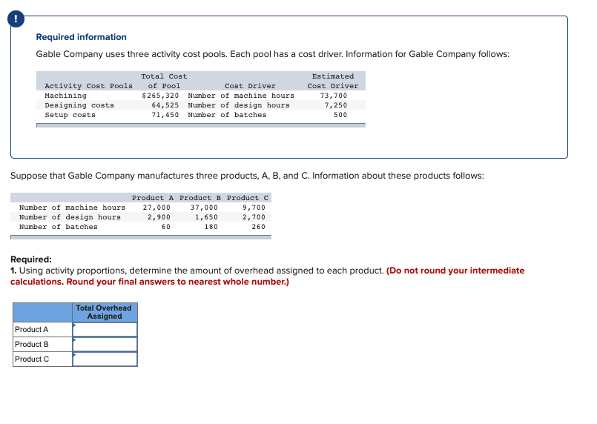Click 'Number of batches' in cost driver column
Viewport: 597px width, 424px height.
point(227,115)
